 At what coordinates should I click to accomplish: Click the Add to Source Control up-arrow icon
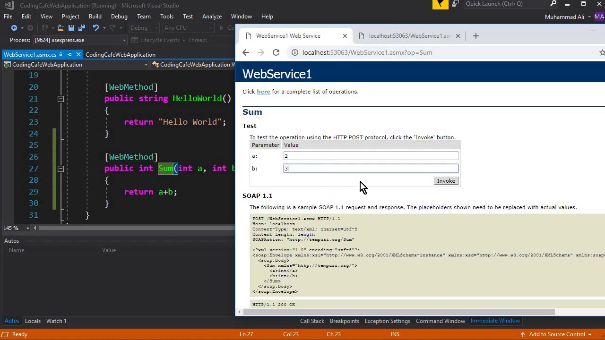[x=522, y=334]
